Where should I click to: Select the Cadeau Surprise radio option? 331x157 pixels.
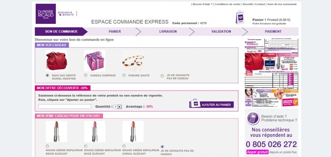click(86, 76)
